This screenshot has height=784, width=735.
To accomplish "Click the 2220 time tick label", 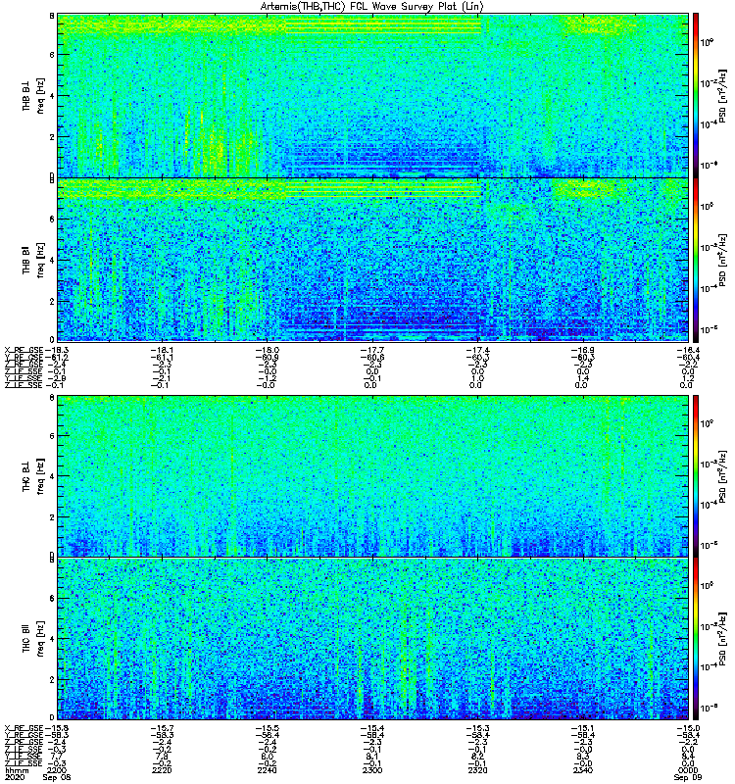I will click(162, 770).
